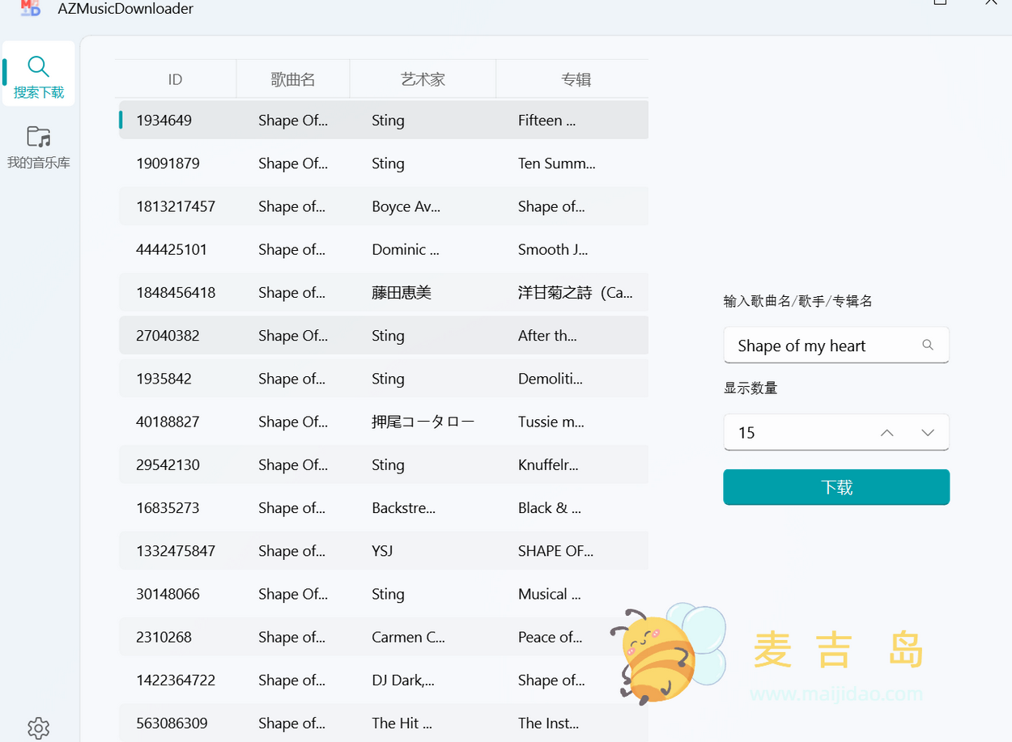Click album cell Ten Summ...

click(x=556, y=163)
